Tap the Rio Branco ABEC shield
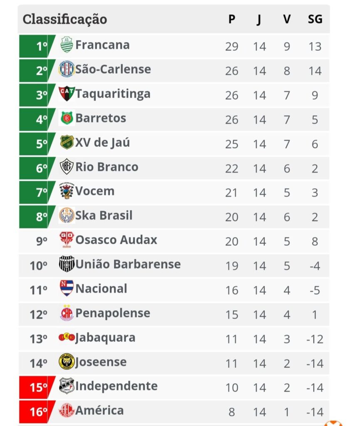 pyautogui.click(x=67, y=166)
